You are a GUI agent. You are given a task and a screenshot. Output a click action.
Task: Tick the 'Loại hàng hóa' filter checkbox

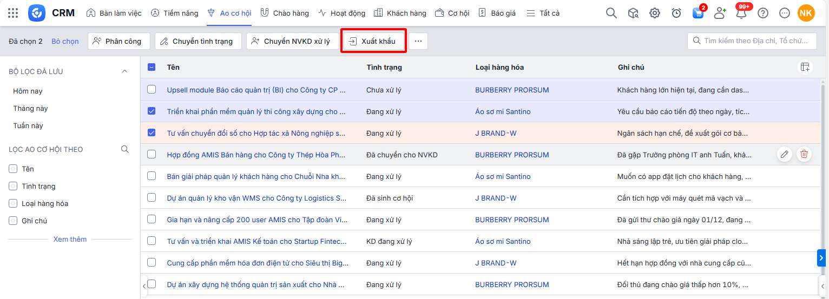[x=14, y=203]
